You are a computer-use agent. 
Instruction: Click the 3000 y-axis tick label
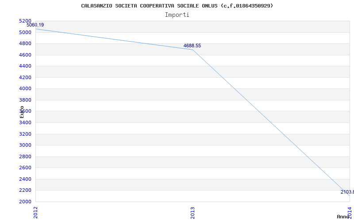click(25, 145)
